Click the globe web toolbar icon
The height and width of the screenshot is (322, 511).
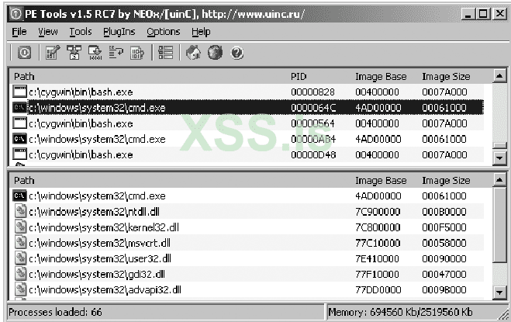point(215,53)
